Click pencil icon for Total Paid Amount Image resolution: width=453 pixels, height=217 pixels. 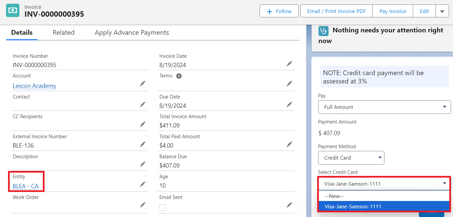pyautogui.click(x=289, y=144)
